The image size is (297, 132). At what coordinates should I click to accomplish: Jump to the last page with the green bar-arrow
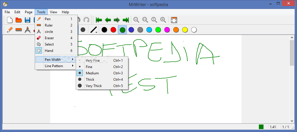pos(126,20)
